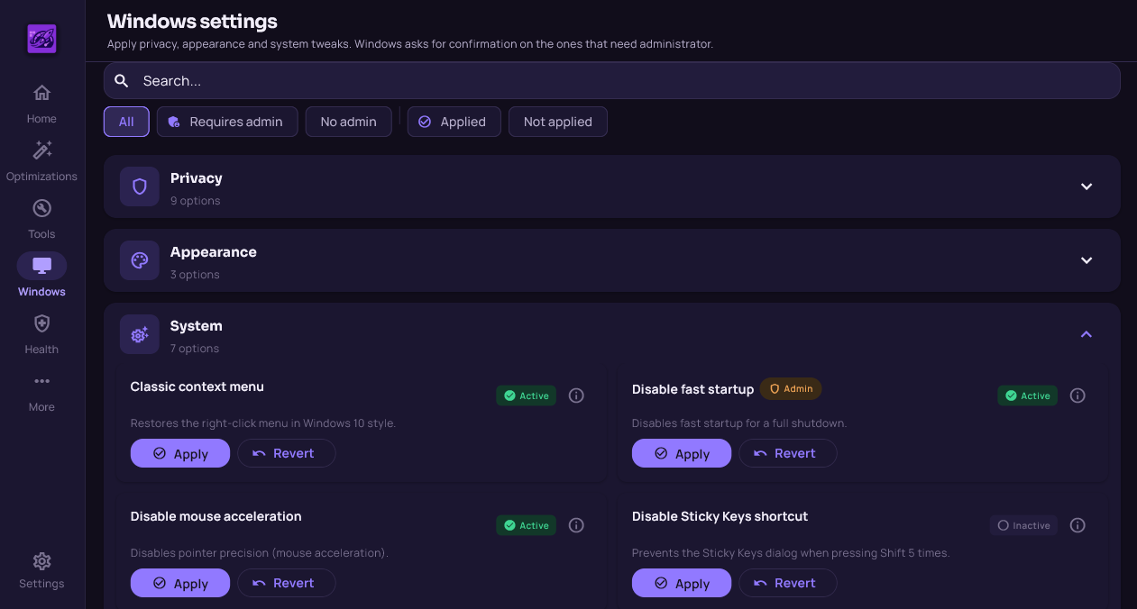Revert Disable fast startup
The width and height of the screenshot is (1137, 609).
788,453
